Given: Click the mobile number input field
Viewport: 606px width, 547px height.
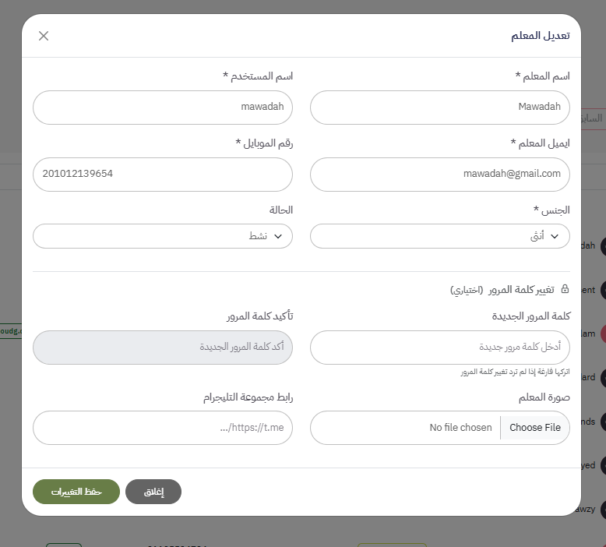Looking at the screenshot, I should [x=162, y=175].
